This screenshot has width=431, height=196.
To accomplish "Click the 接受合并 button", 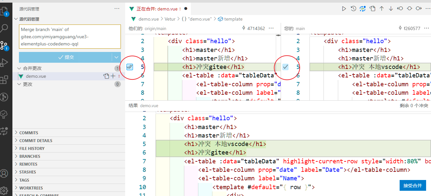I will point(413,186).
